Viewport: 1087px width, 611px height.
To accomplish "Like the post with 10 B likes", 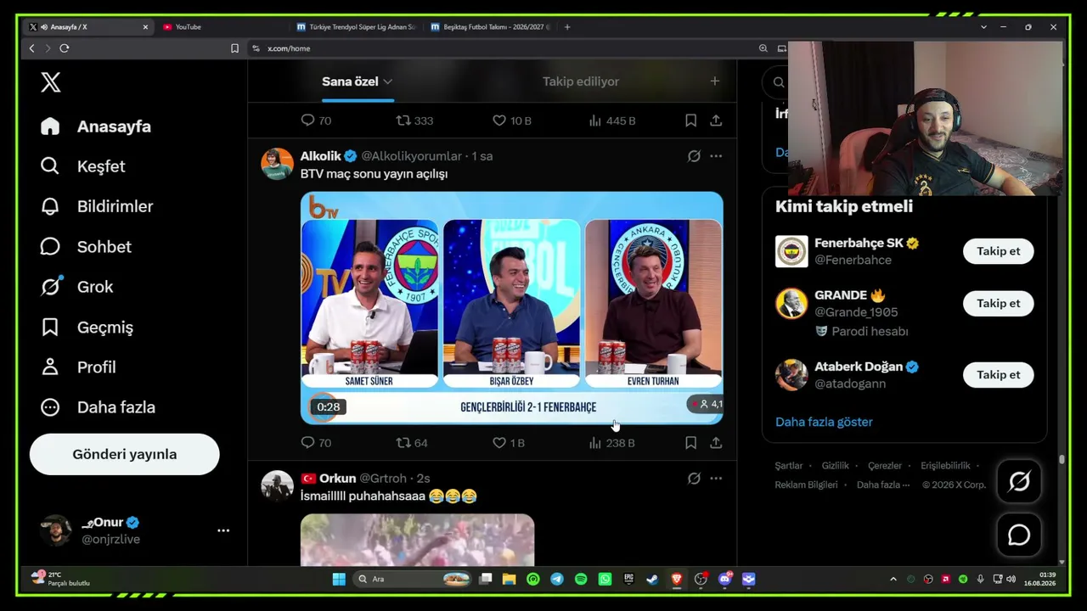I will click(512, 121).
